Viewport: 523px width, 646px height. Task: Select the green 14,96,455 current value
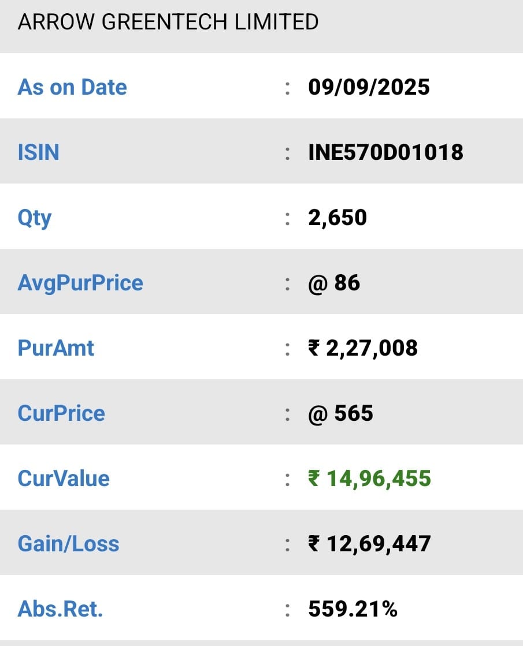tap(379, 479)
